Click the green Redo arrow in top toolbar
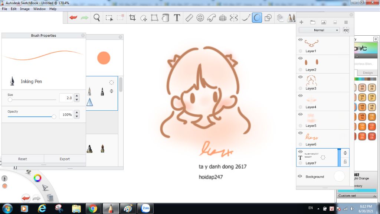 [84, 17]
